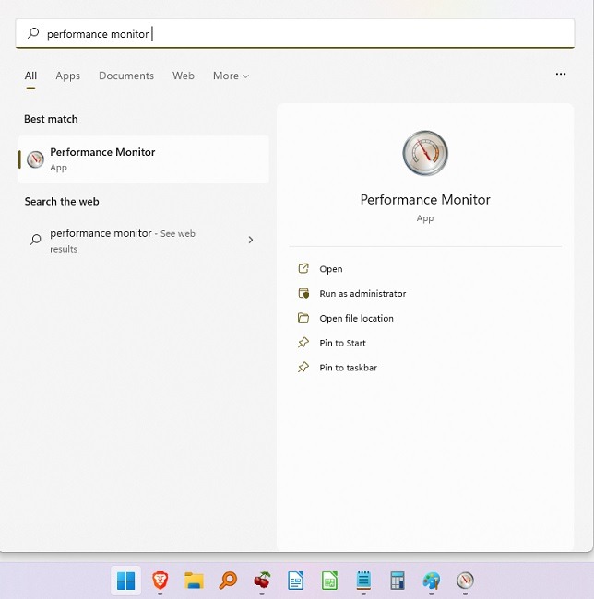
Task: Open the cherry icon app on taskbar
Action: pos(262,581)
